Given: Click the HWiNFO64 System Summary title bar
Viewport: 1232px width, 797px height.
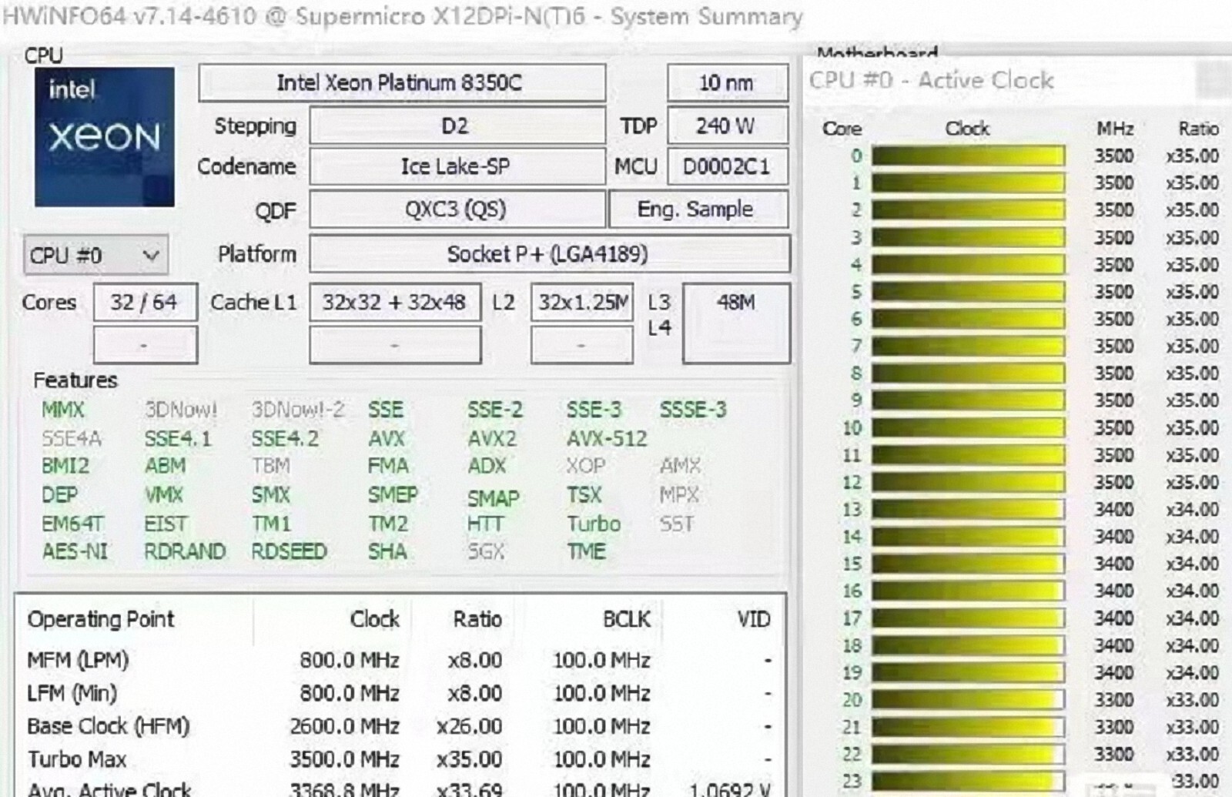Looking at the screenshot, I should point(403,17).
